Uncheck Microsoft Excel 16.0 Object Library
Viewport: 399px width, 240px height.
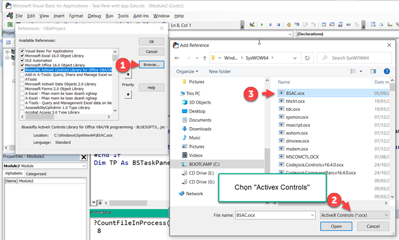tap(22, 56)
